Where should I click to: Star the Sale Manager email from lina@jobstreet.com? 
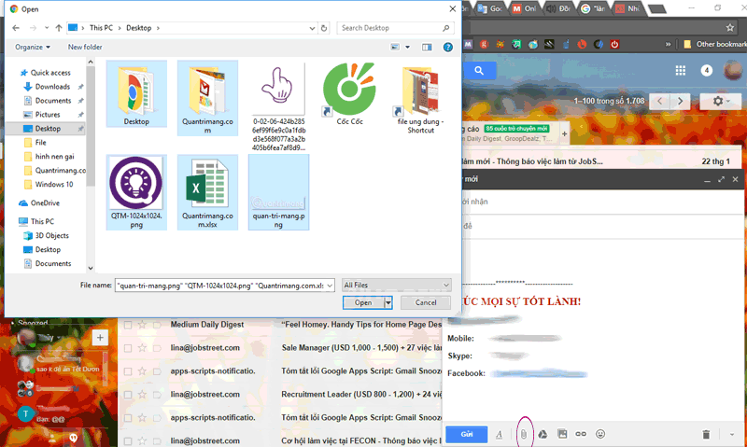tap(142, 348)
